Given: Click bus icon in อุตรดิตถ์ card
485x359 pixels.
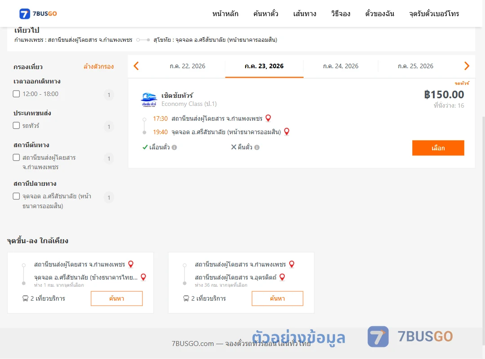Looking at the screenshot, I should click(x=186, y=298).
